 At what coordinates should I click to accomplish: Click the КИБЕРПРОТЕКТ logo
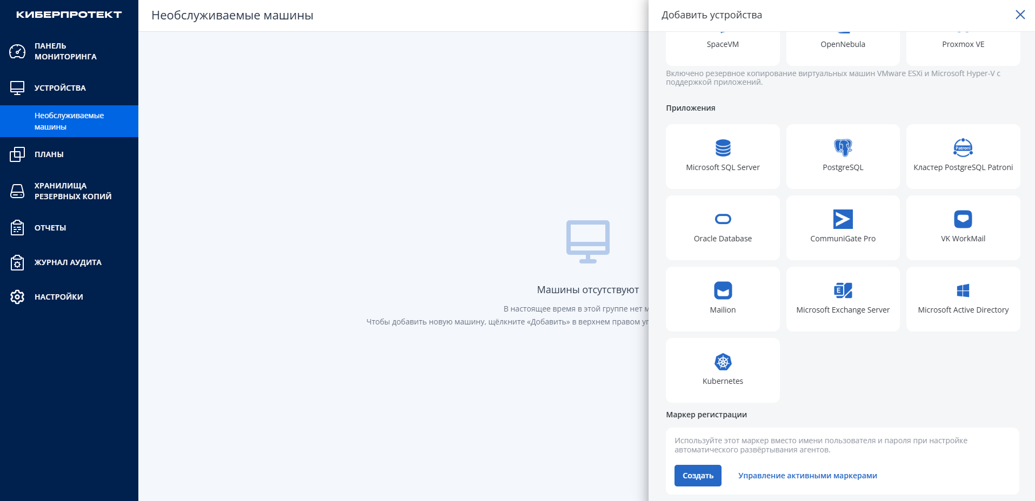69,15
